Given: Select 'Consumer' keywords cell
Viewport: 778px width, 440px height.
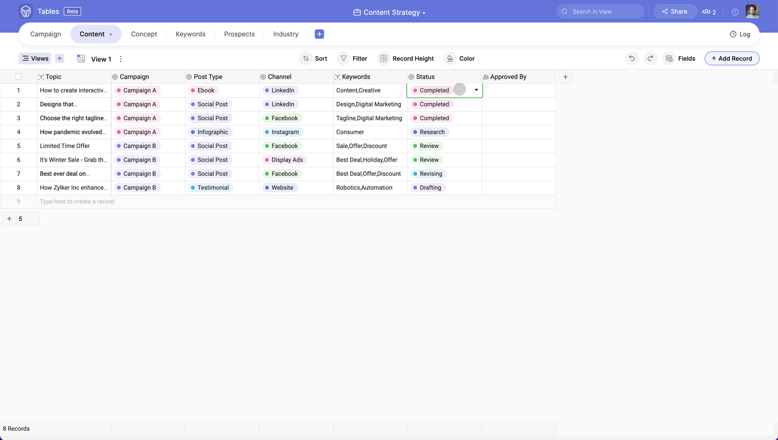Looking at the screenshot, I should [x=370, y=132].
